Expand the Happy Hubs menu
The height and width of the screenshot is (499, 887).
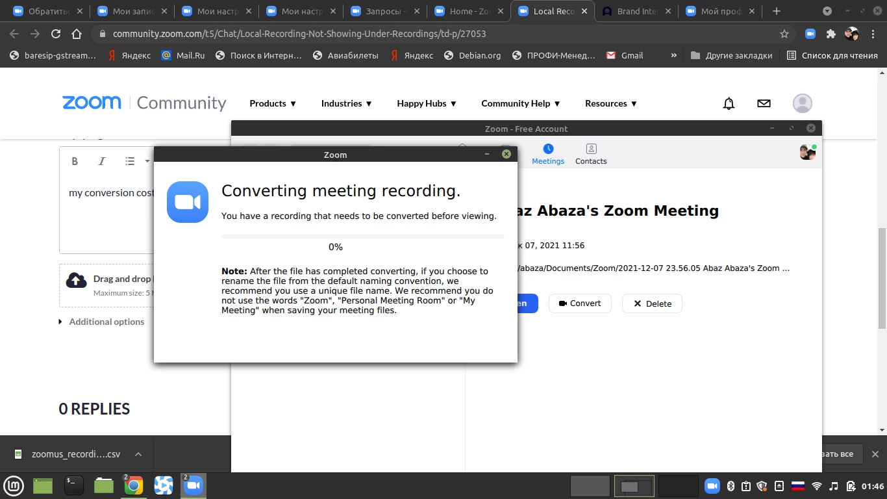427,103
